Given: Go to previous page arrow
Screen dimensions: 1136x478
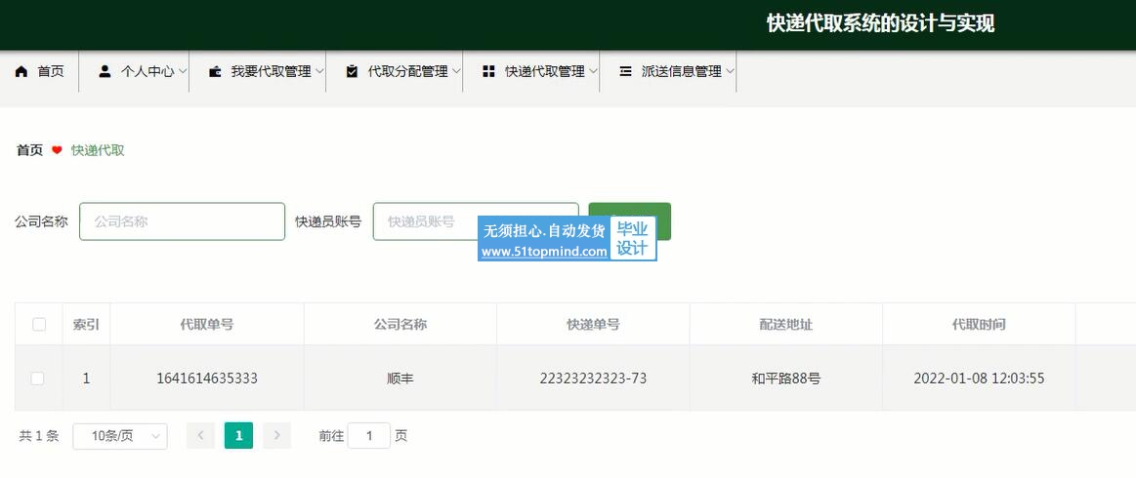Looking at the screenshot, I should coord(200,436).
